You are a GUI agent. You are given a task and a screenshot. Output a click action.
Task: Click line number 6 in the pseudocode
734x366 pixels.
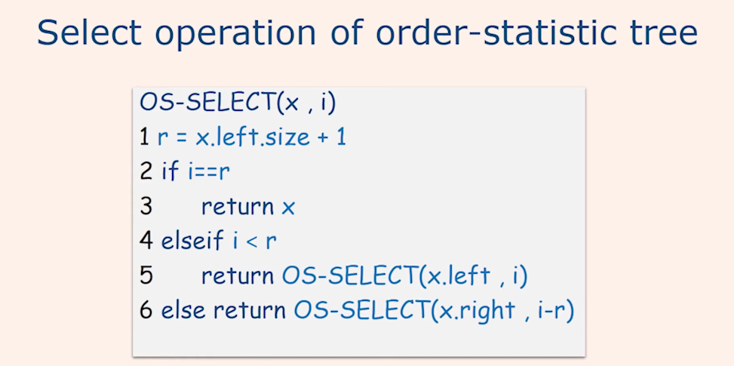click(x=146, y=310)
